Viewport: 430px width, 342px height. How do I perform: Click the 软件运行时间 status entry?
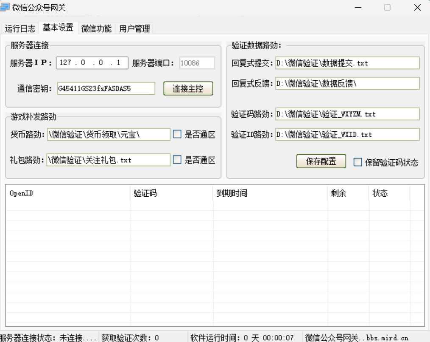[242, 338]
